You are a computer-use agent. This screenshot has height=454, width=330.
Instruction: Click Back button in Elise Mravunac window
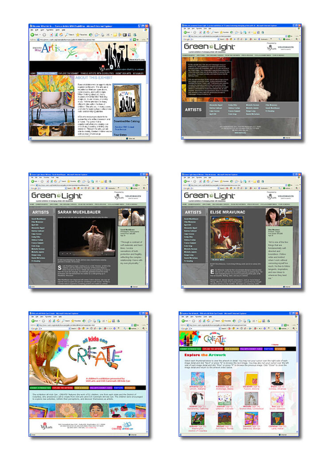187,181
